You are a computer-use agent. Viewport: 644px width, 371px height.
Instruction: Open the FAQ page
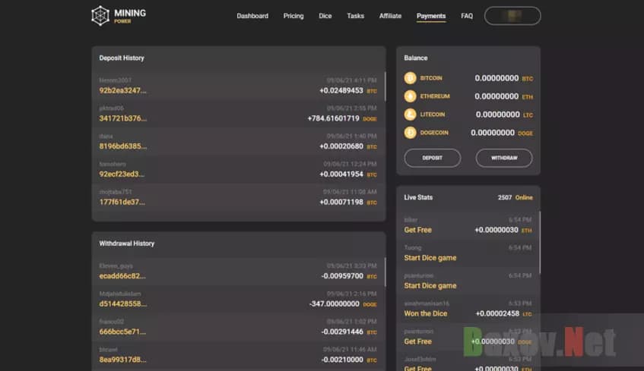click(467, 16)
